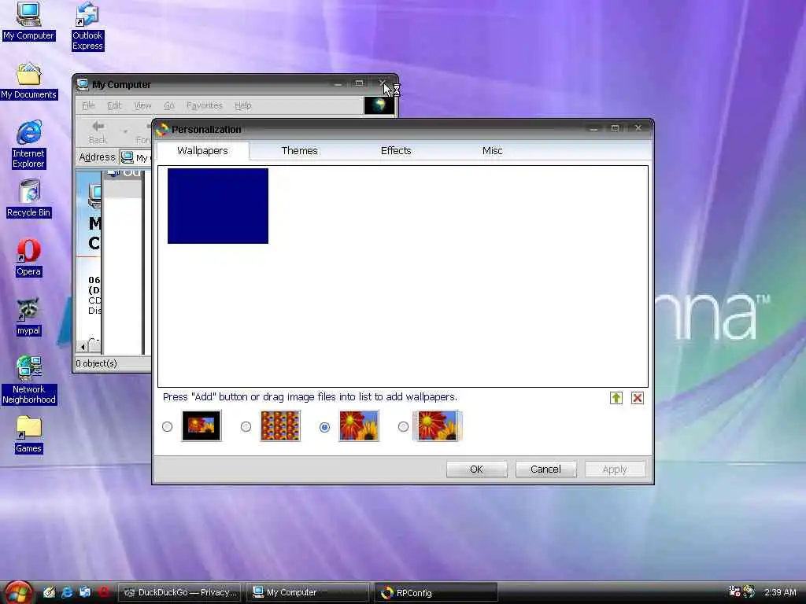Click the My Computer window title icon
The width and height of the screenshot is (806, 604).
tap(83, 85)
